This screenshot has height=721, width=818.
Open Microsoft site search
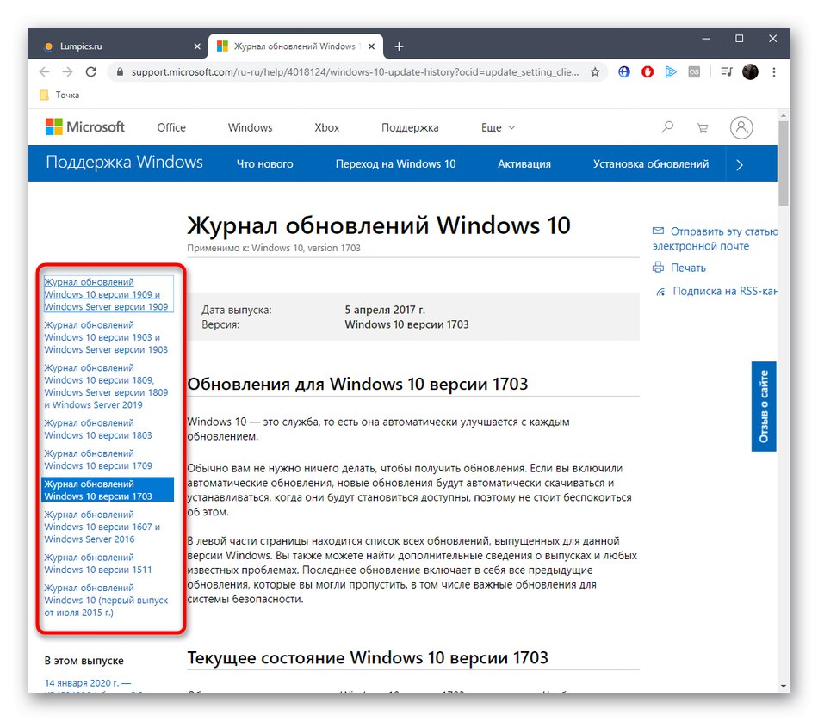click(667, 127)
